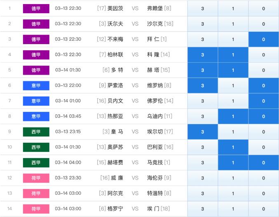This screenshot has width=279, height=217.
Task: Open team 皇马 details
Action: [117, 132]
